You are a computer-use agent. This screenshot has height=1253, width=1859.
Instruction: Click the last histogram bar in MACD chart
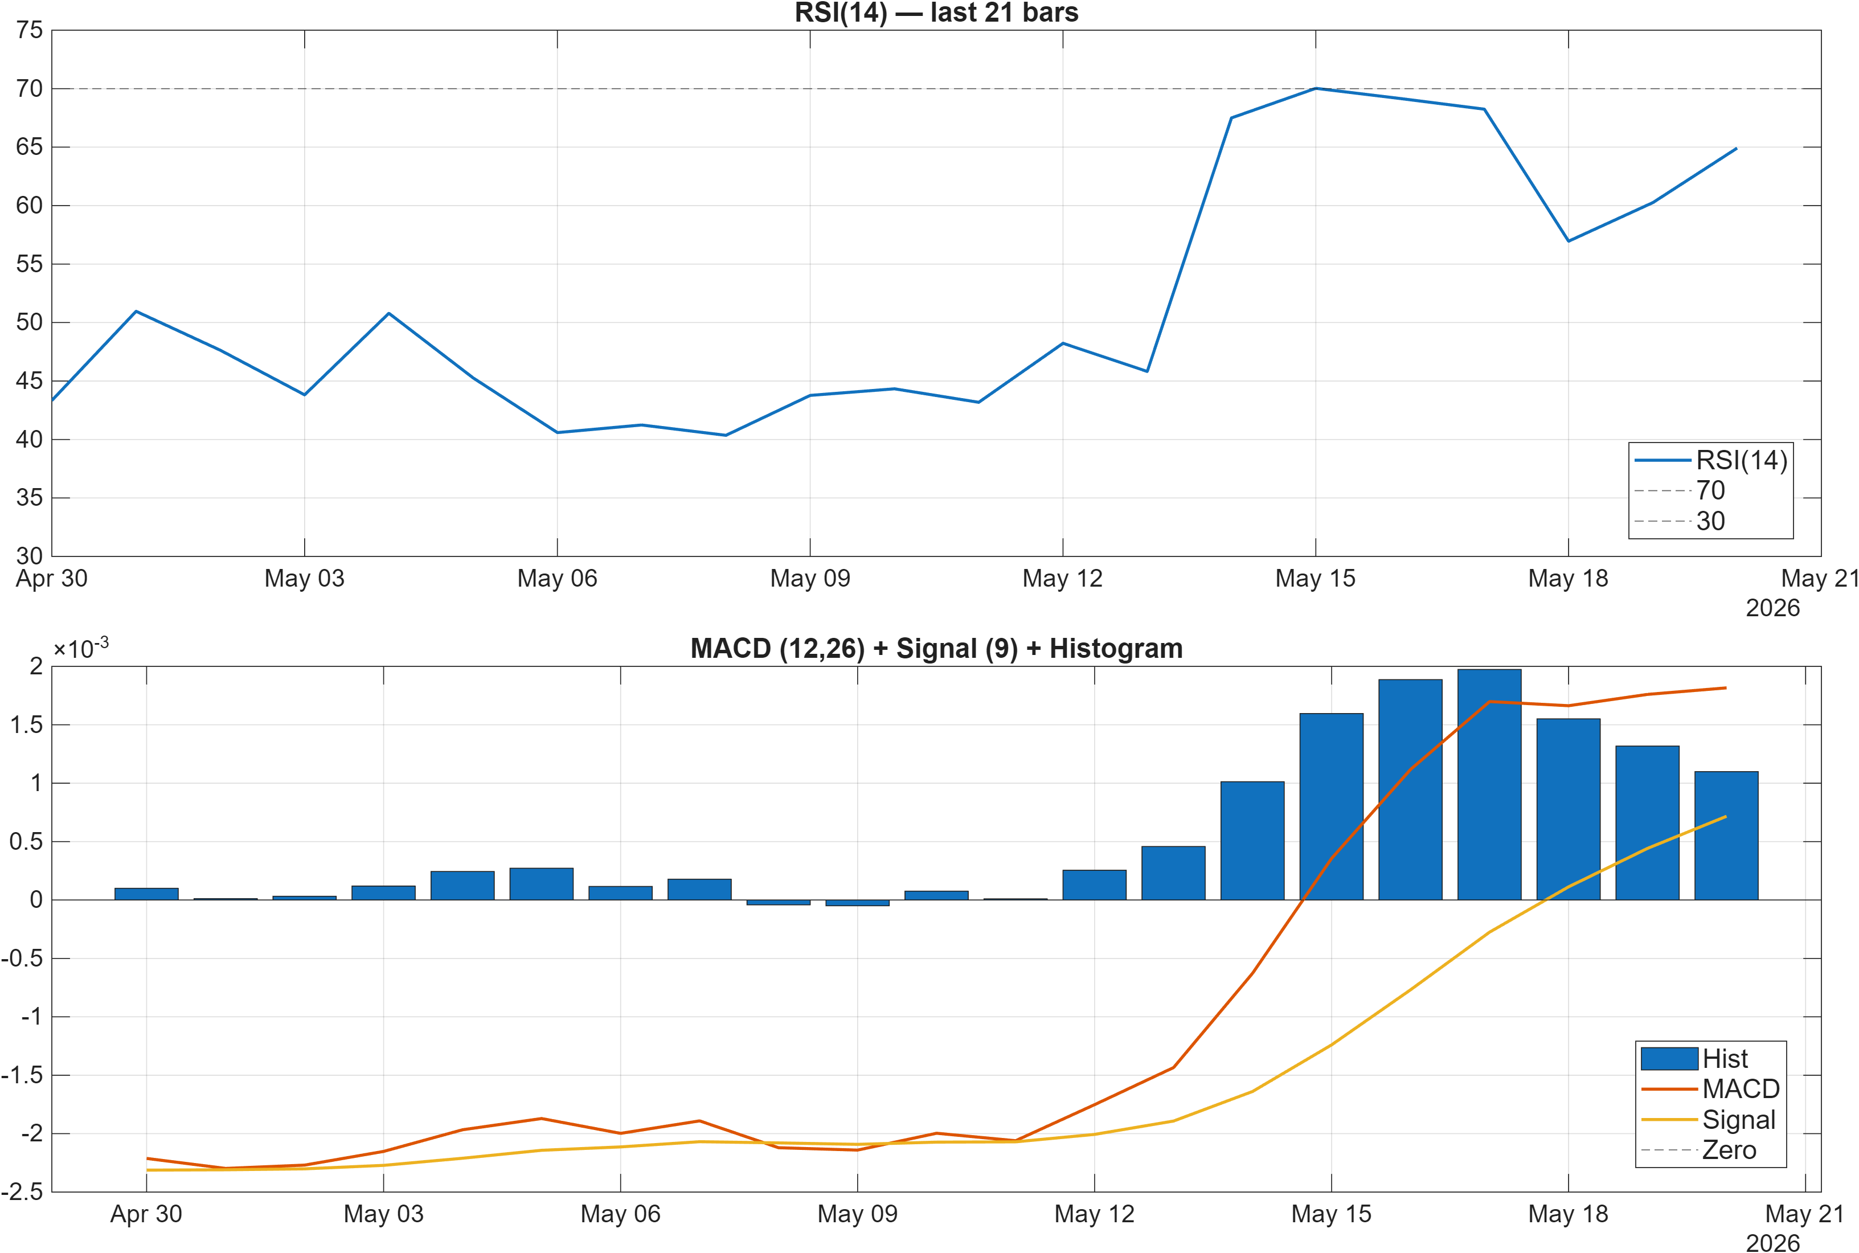coord(1726,836)
